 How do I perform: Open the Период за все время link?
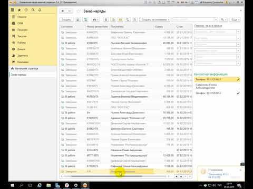coord(208,26)
